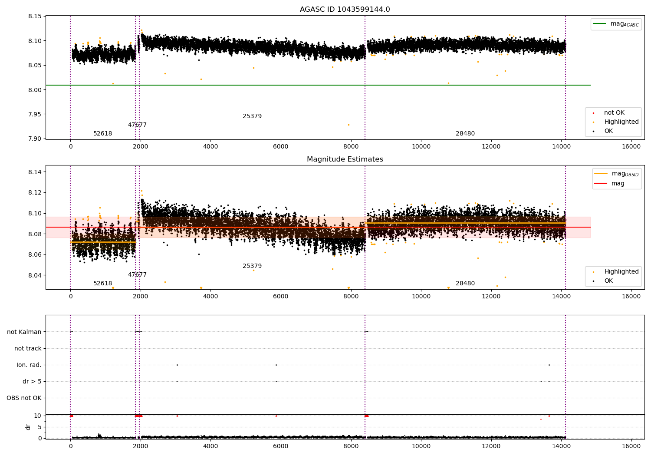Click x-axis tick 4000 under the top panel
The height and width of the screenshot is (456, 651).
coord(210,147)
